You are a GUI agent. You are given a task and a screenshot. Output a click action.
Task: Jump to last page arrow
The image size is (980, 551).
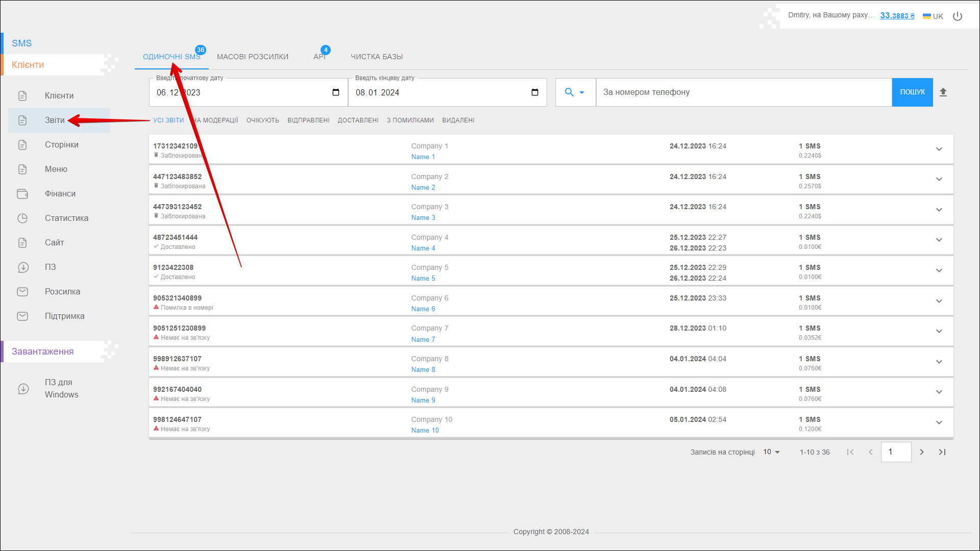click(942, 452)
